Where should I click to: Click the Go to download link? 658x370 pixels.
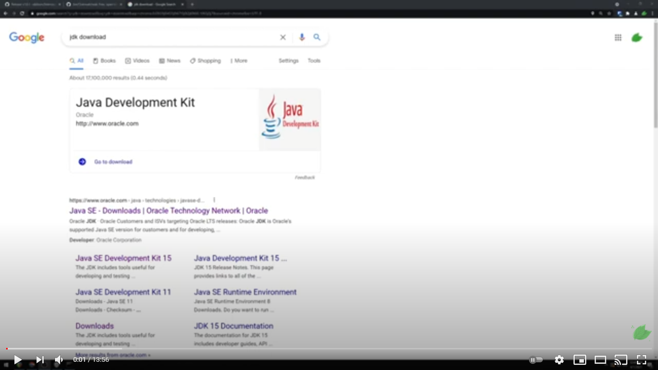coord(113,162)
